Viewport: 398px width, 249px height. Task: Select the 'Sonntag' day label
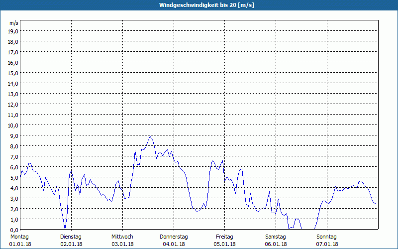(x=327, y=237)
